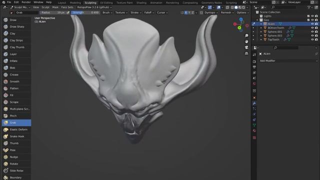Open the Sculpt header menu
This screenshot has width=320, height=180.
(45, 7)
